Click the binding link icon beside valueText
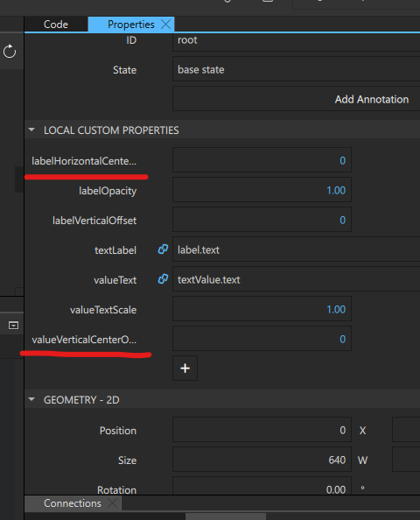 pos(163,279)
